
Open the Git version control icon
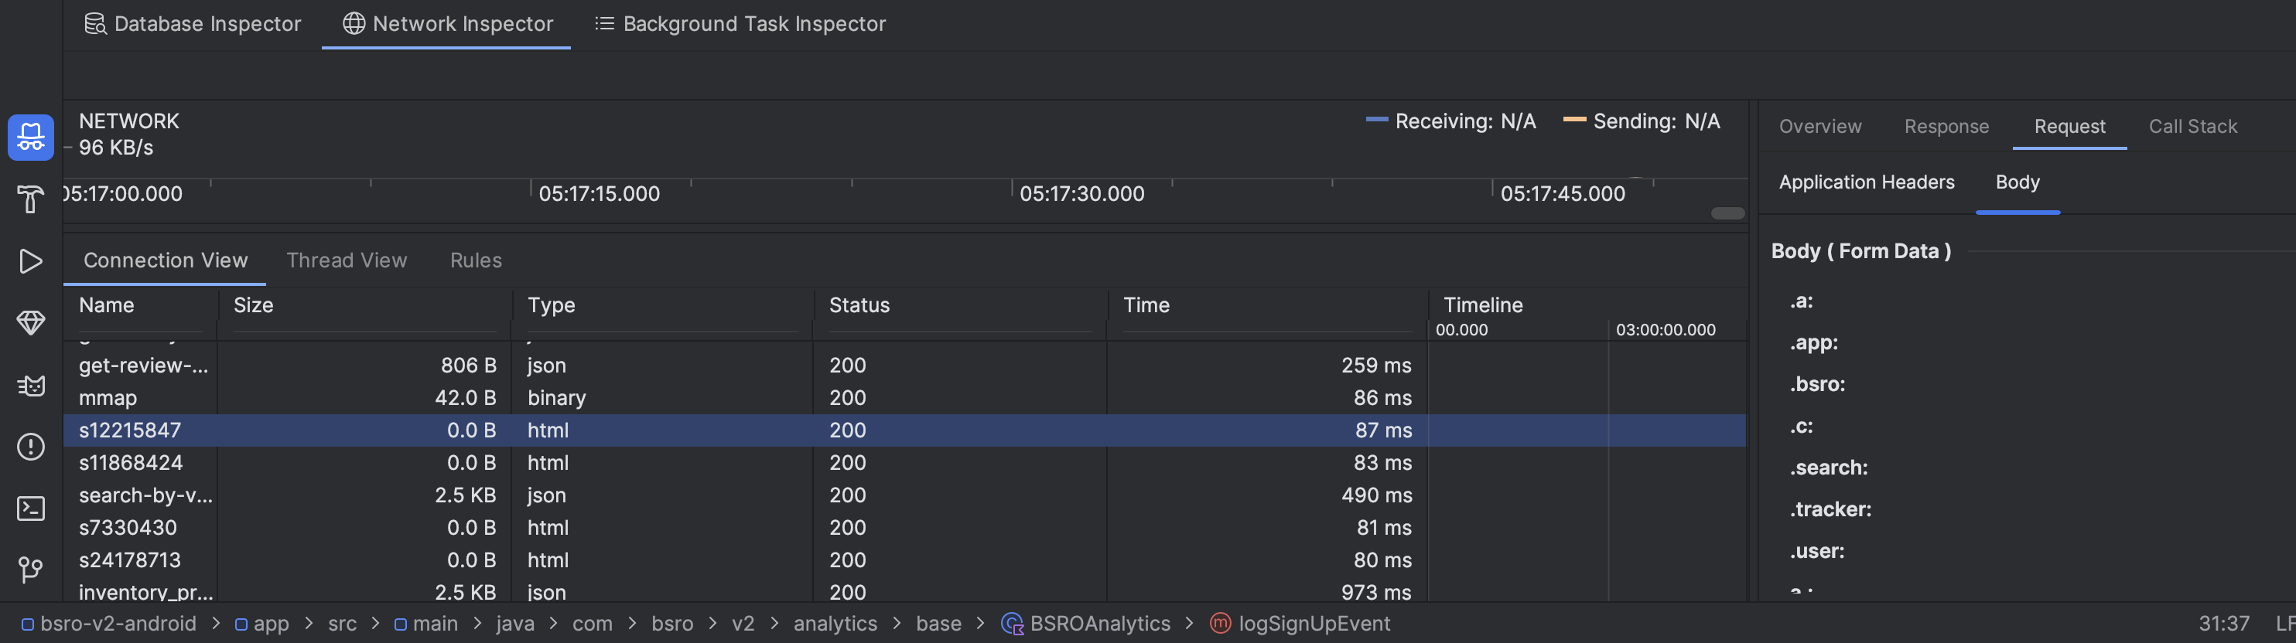30,569
